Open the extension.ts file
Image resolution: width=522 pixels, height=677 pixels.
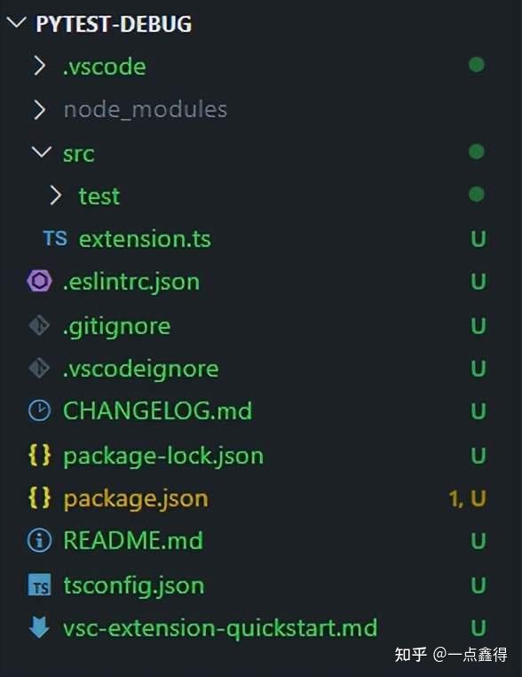[x=145, y=239]
